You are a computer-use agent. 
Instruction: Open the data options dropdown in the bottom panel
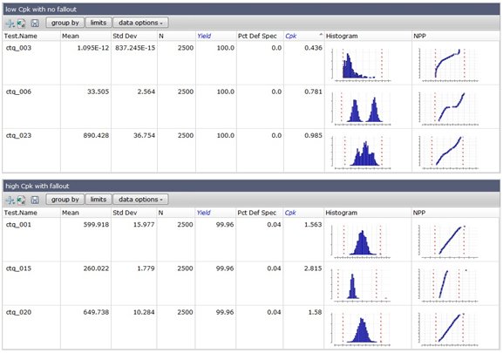140,200
